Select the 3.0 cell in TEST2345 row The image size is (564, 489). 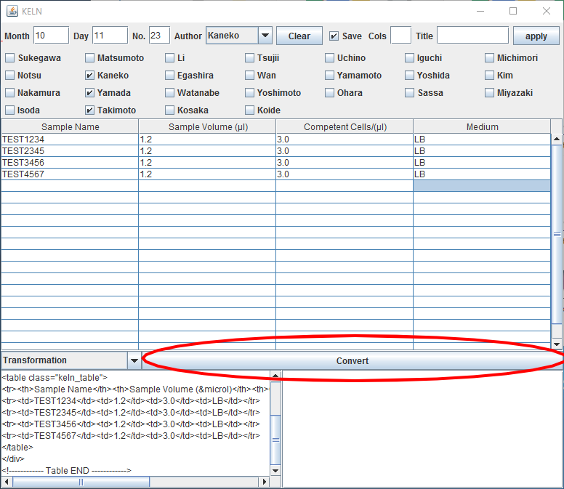coord(345,151)
